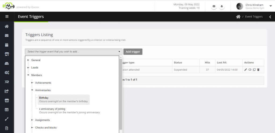The height and width of the screenshot is (133, 275).
Task: Open the document report icon in the sidebar
Action: 7,128
